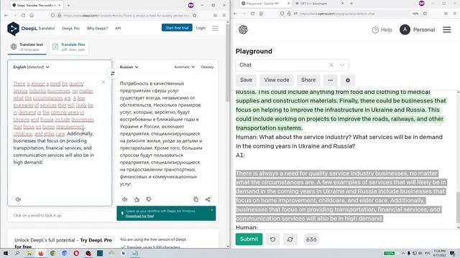Open the Personal account avatar
This screenshot has width=460, height=258.
coord(405,29)
